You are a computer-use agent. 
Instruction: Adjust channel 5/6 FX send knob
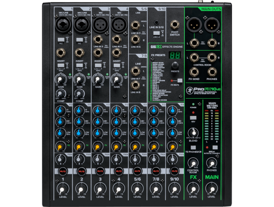coord(135,147)
